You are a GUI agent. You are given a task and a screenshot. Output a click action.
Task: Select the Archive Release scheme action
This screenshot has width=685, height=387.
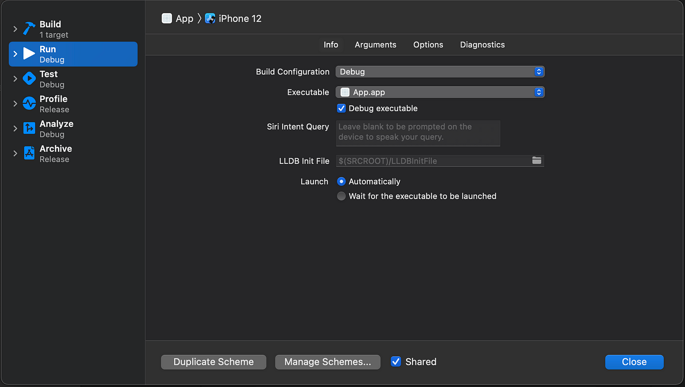[73, 154]
